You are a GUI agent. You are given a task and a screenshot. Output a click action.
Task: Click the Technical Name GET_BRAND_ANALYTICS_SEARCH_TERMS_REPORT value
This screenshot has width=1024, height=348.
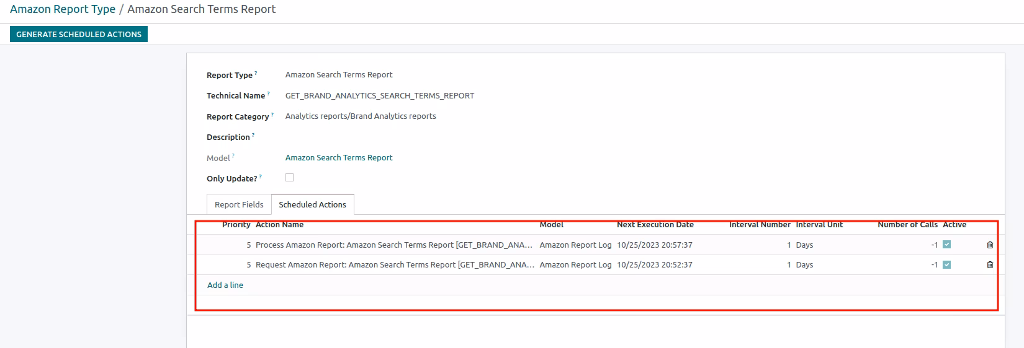coord(380,95)
